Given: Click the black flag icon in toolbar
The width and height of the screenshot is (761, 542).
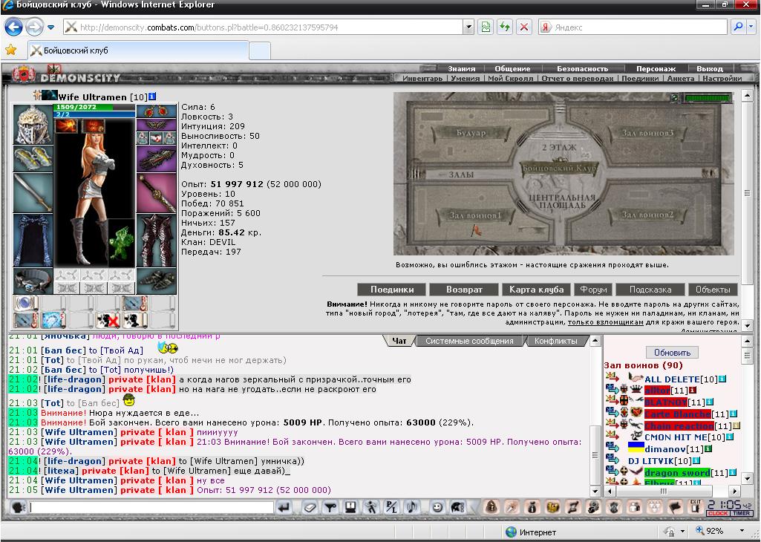Looking at the screenshot, I should [675, 508].
